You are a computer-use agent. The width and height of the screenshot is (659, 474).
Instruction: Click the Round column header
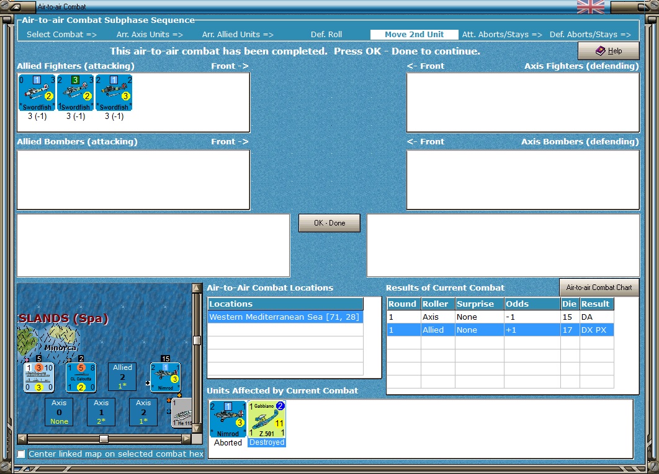click(x=403, y=304)
